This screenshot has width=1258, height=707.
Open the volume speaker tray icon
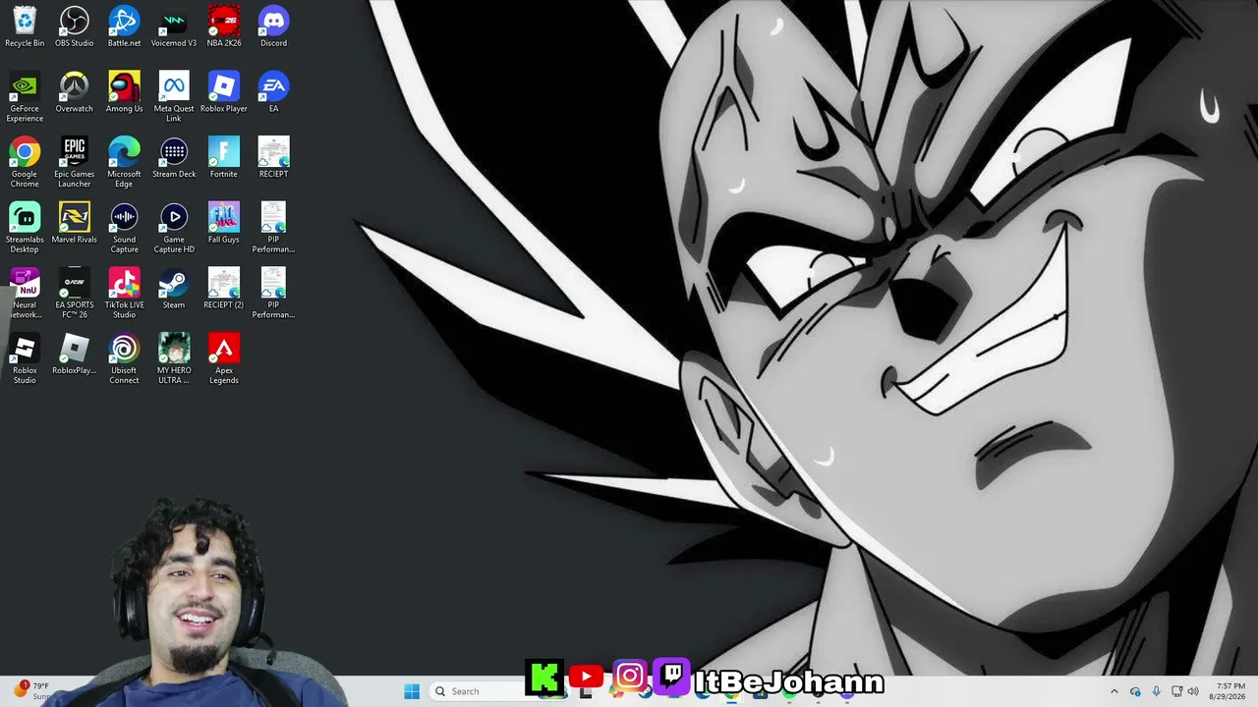pyautogui.click(x=1193, y=691)
